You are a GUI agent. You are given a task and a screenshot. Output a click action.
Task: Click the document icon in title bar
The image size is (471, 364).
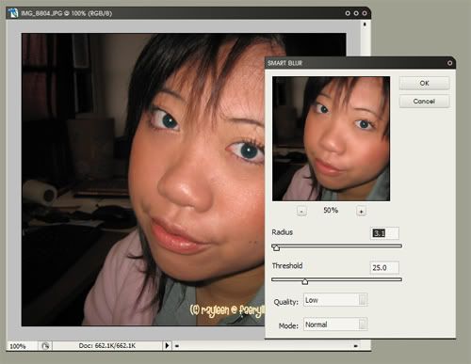pyautogui.click(x=13, y=13)
